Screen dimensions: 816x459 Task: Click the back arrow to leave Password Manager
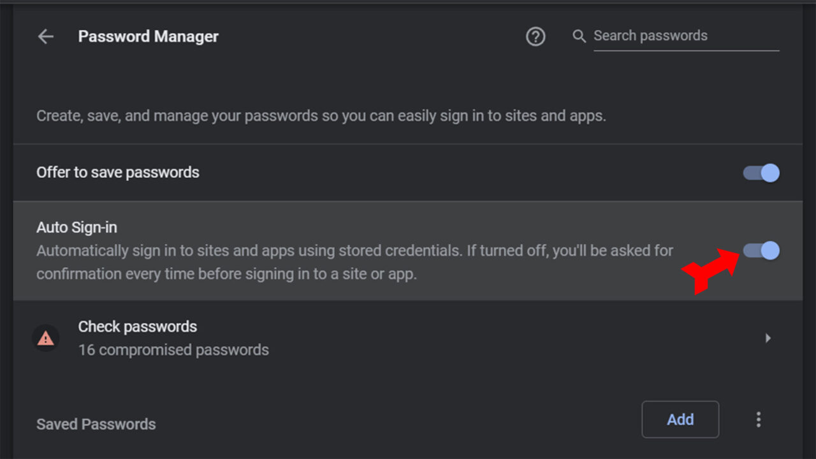[x=45, y=36]
